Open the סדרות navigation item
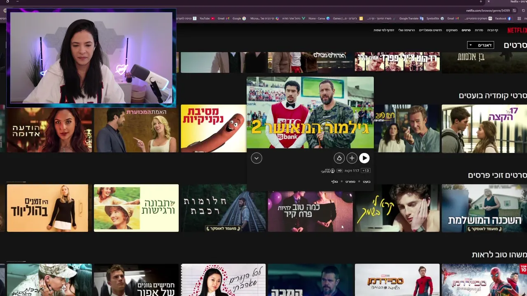Screen dimensions: 527x296 pos(479,30)
